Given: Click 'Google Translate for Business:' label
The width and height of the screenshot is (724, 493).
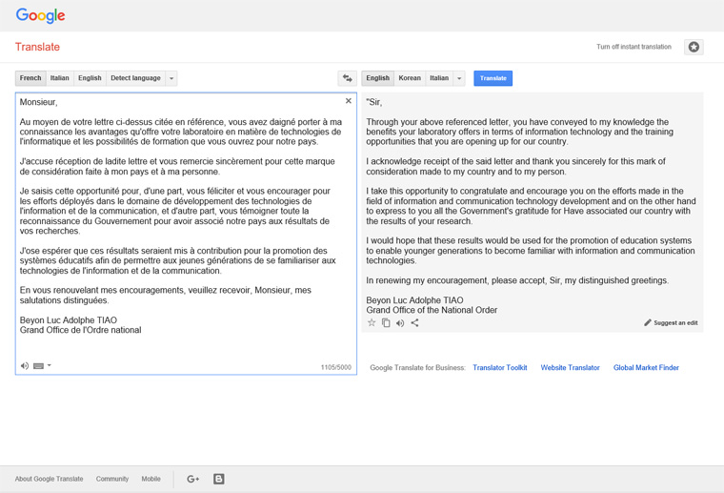Looking at the screenshot, I should pyautogui.click(x=417, y=368).
